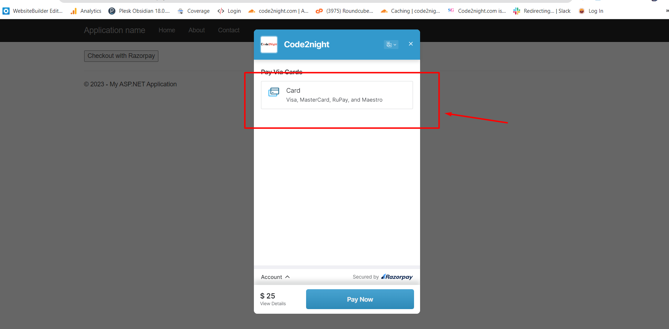Click the Pay Via Cards heading
This screenshot has height=329, width=669.
(282, 72)
